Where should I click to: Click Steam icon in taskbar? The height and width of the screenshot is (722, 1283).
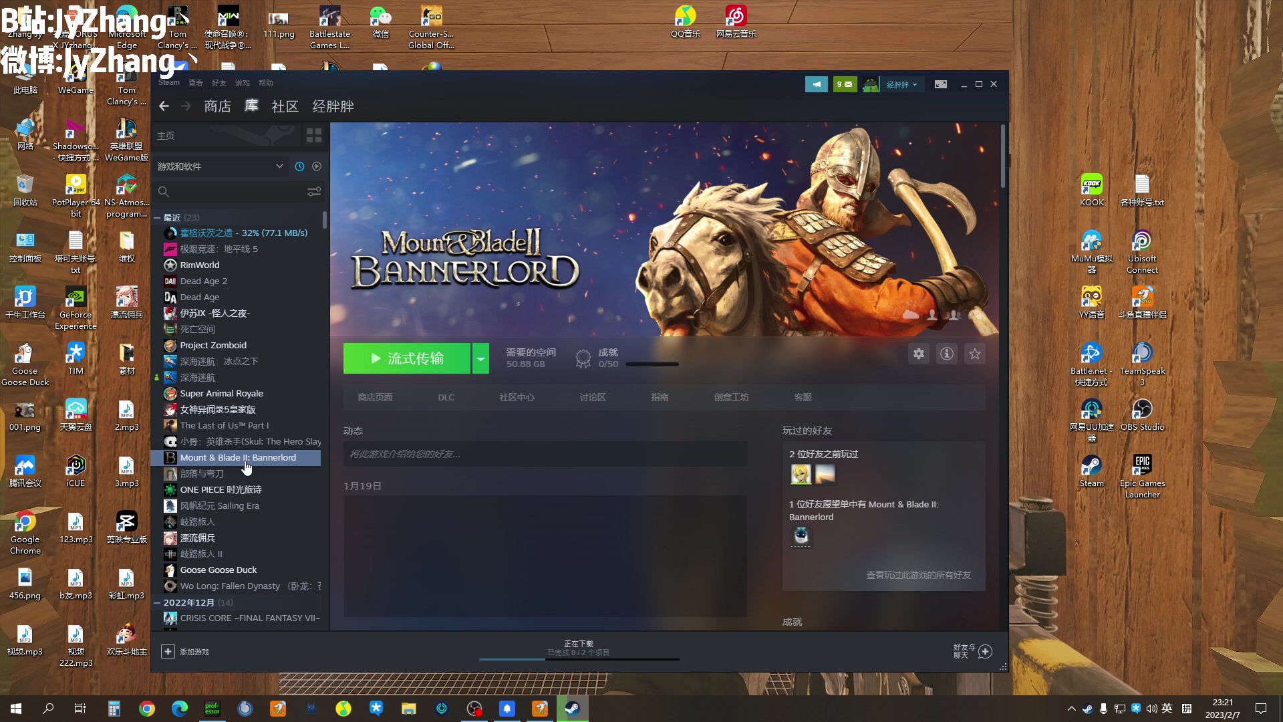tap(573, 709)
